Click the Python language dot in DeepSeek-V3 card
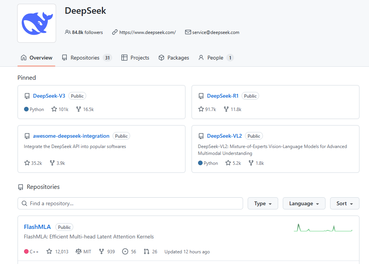Image resolution: width=369 pixels, height=264 pixels. [26, 109]
